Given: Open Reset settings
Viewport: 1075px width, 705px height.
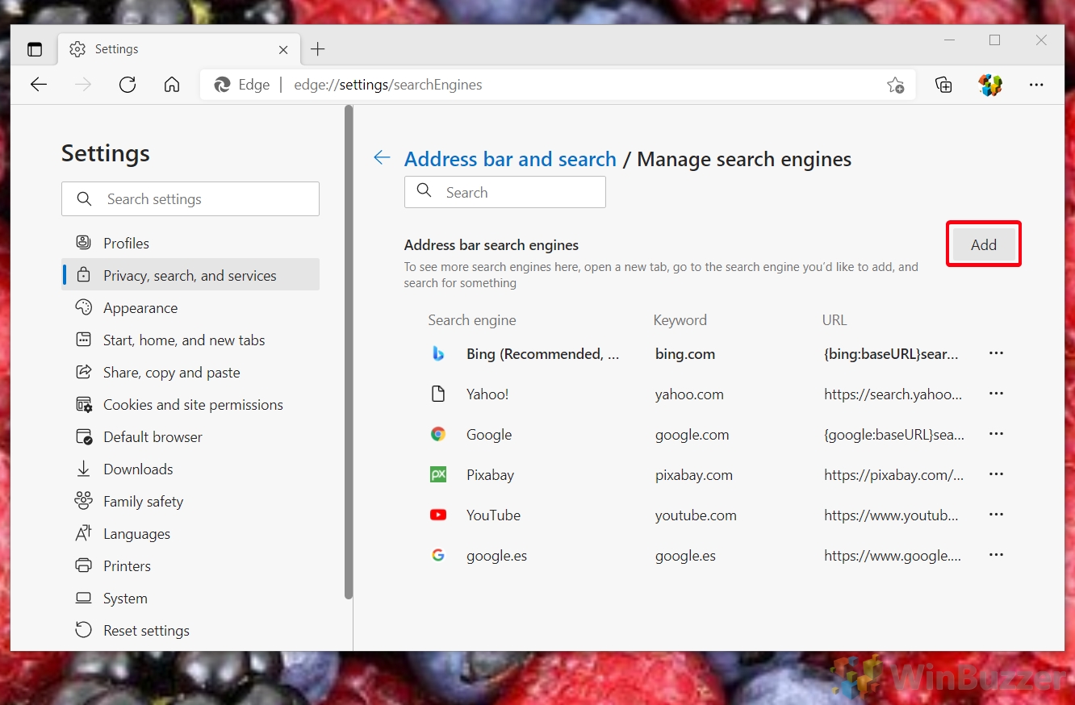Looking at the screenshot, I should click(190, 630).
